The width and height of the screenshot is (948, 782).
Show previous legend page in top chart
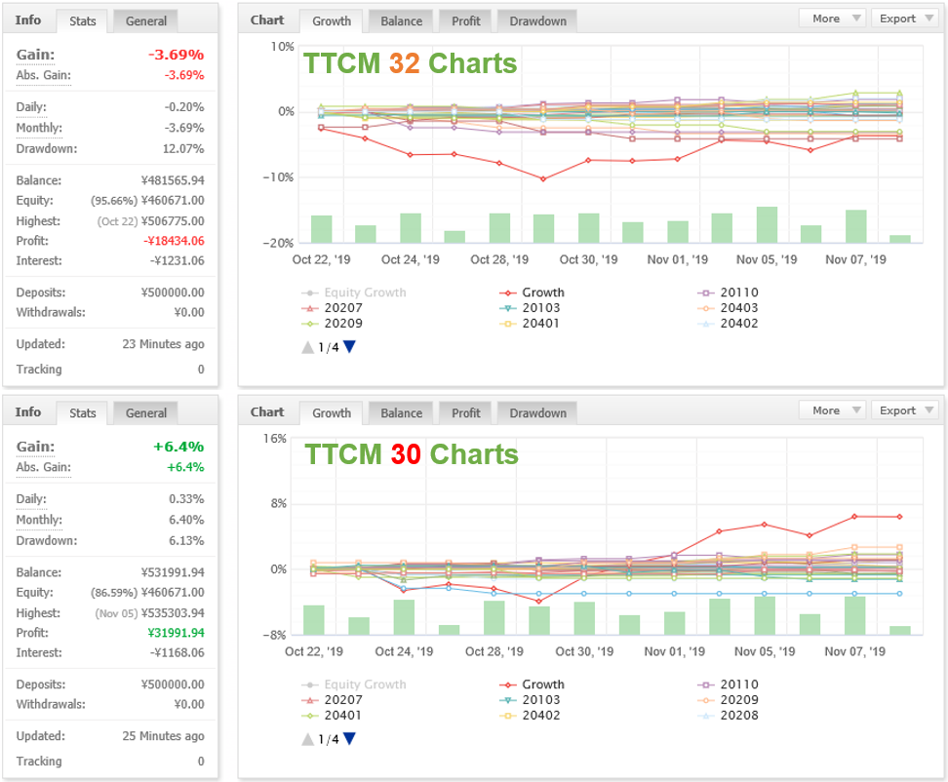(308, 347)
